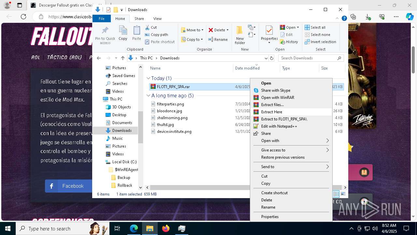Choose Open in context menu

(291, 83)
